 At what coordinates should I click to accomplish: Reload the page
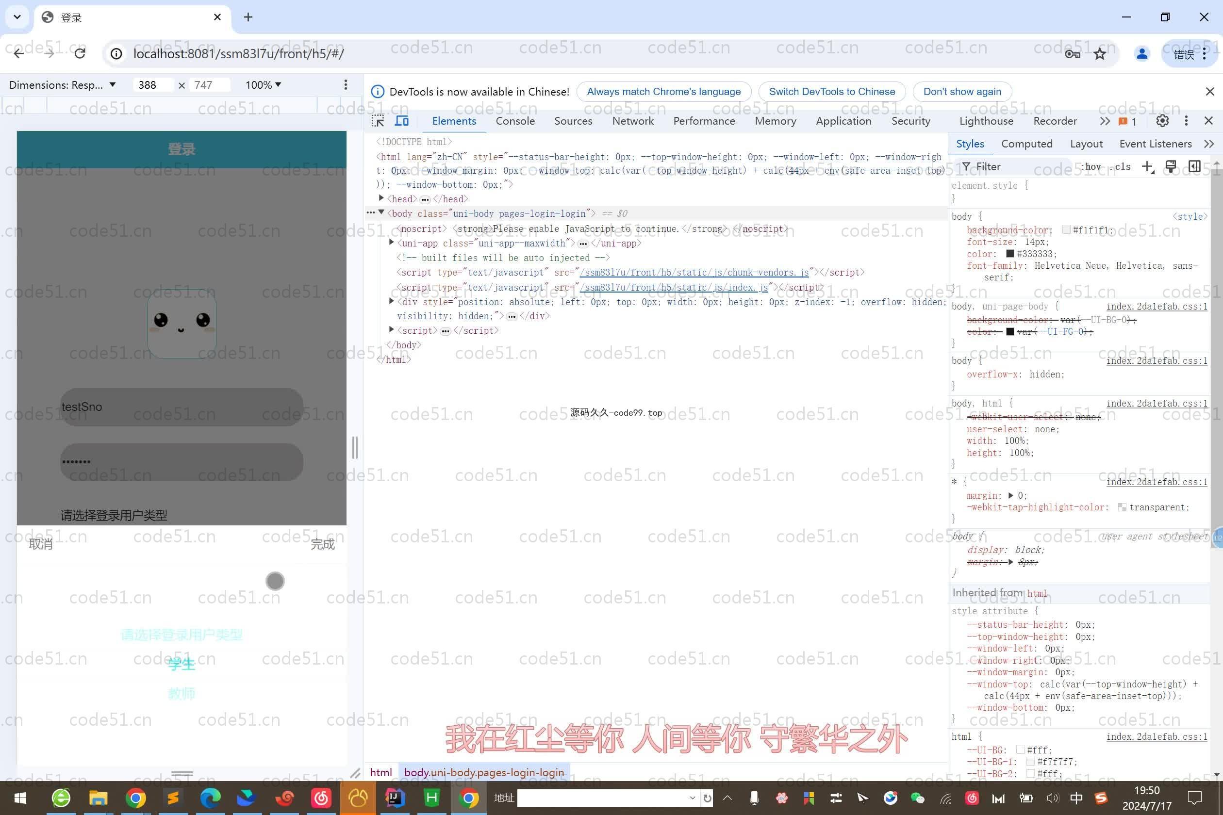pos(80,53)
